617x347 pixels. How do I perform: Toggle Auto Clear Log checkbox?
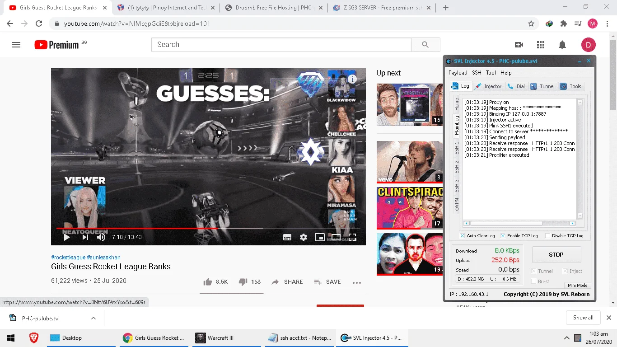pyautogui.click(x=462, y=235)
